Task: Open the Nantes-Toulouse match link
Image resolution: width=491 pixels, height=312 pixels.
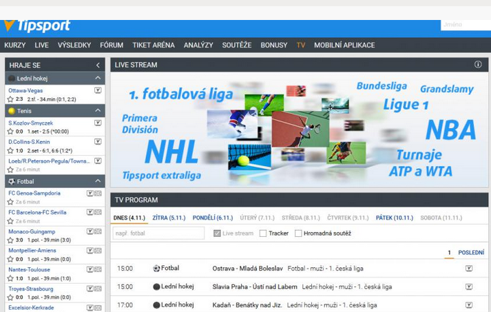Action: (29, 270)
